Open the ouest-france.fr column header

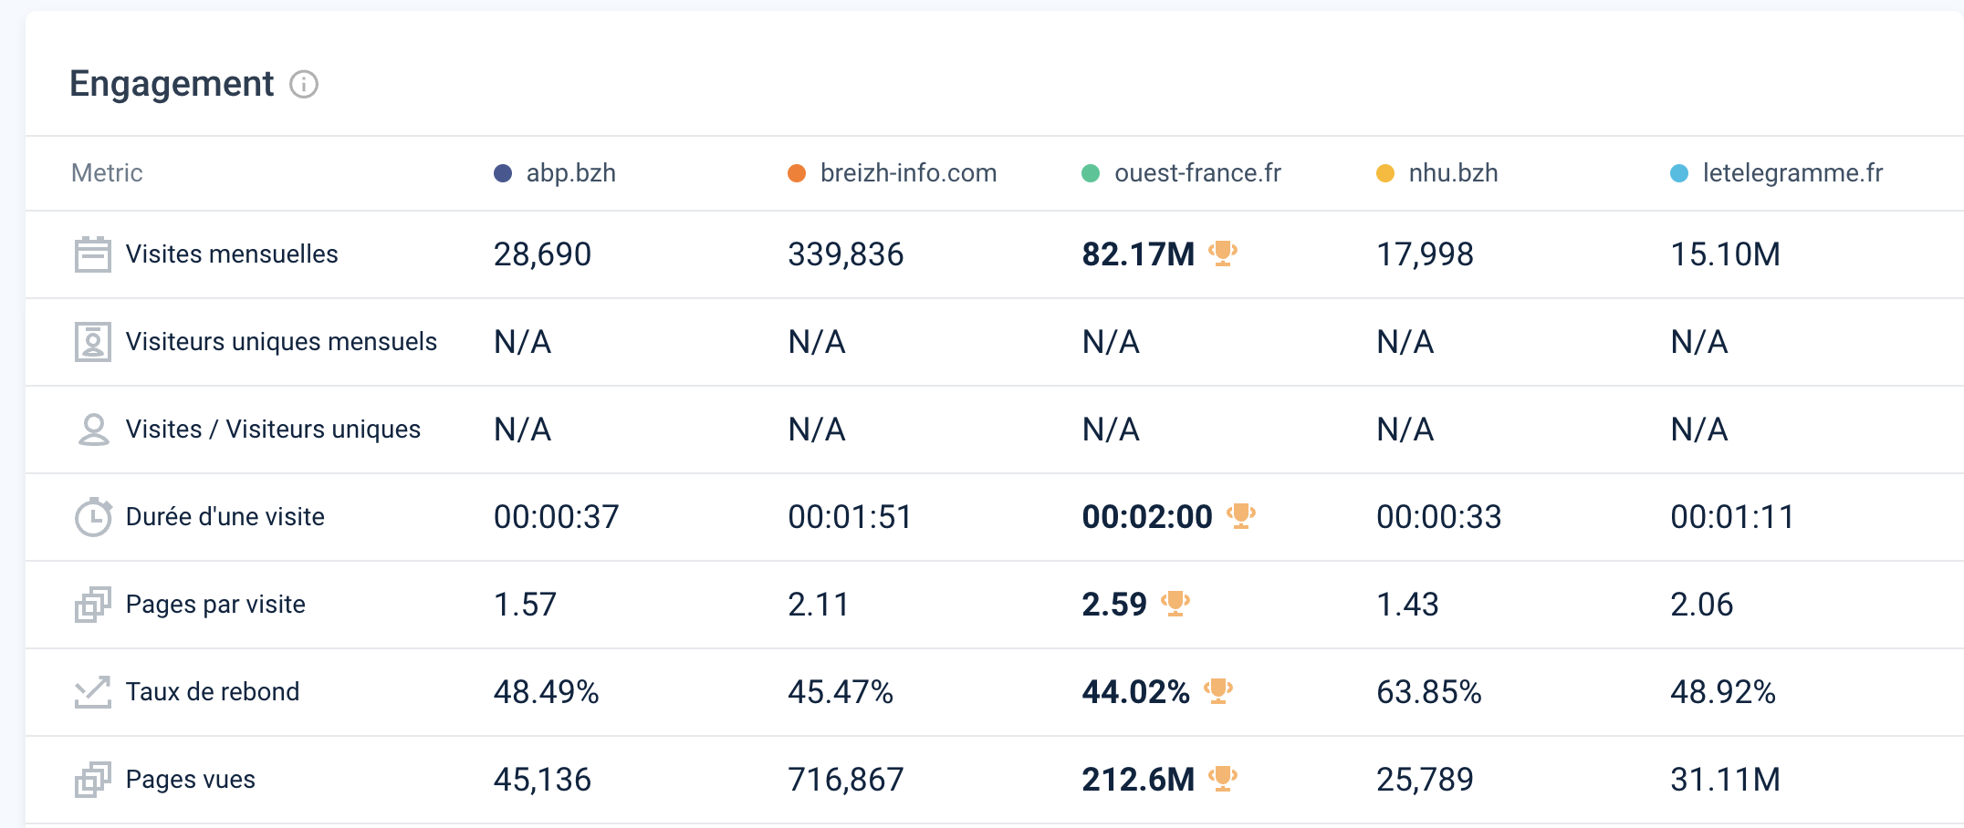tap(1196, 173)
